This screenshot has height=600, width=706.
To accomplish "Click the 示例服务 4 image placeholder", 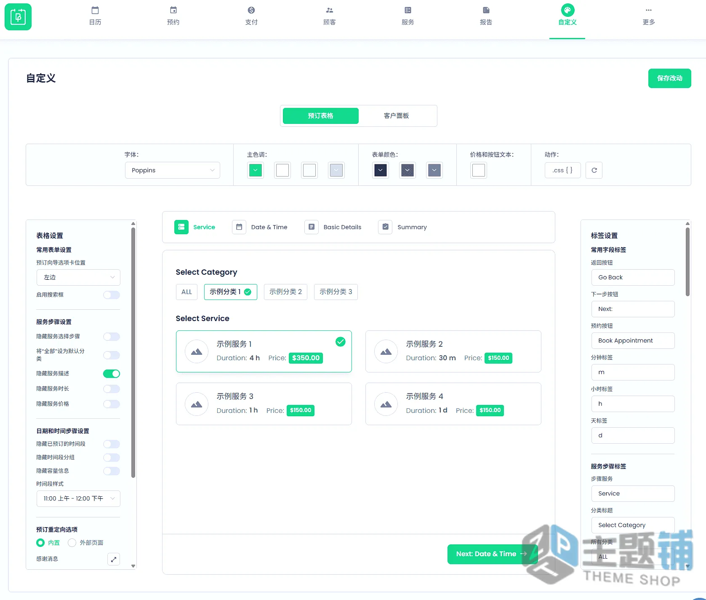I will pos(386,404).
